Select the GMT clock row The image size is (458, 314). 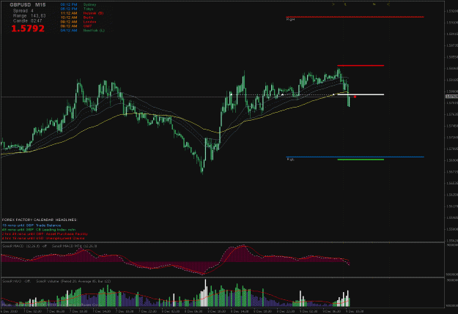[76, 26]
